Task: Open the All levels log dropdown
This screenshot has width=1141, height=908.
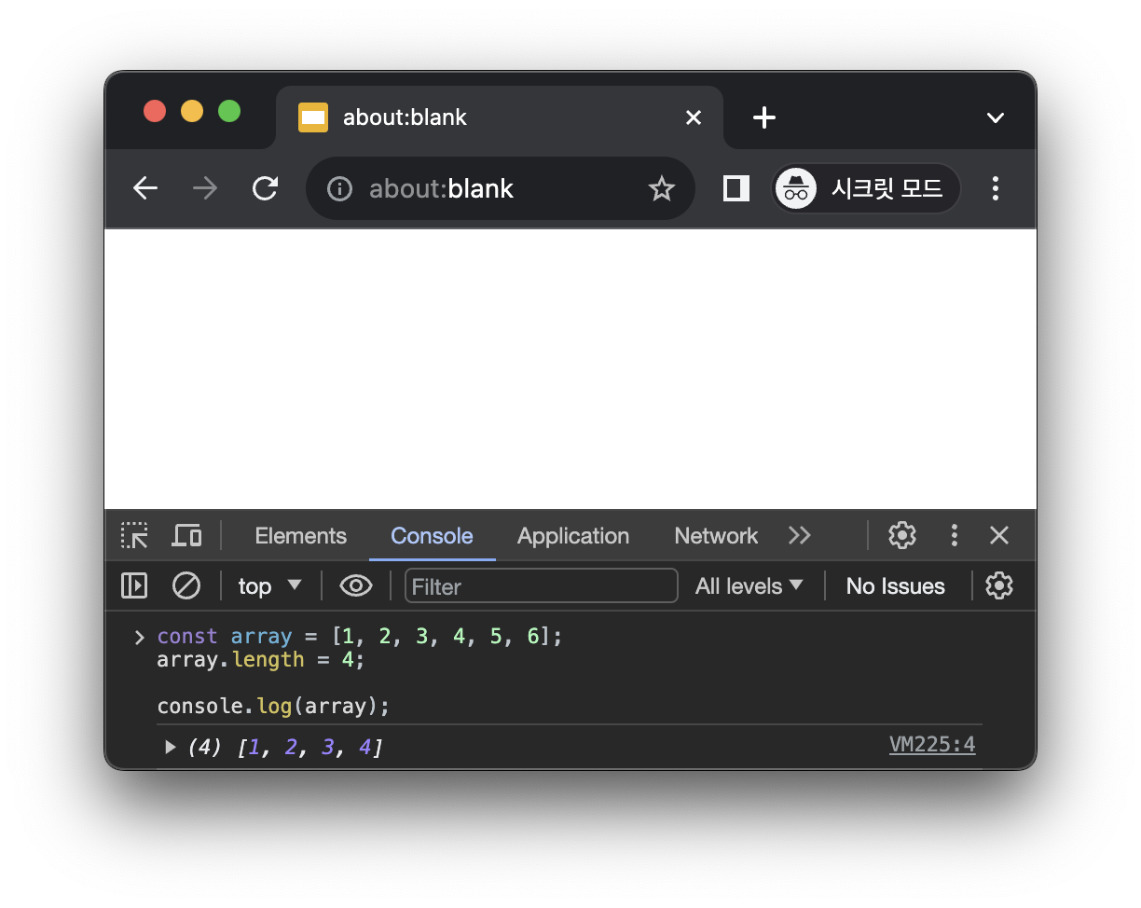Action: [749, 586]
